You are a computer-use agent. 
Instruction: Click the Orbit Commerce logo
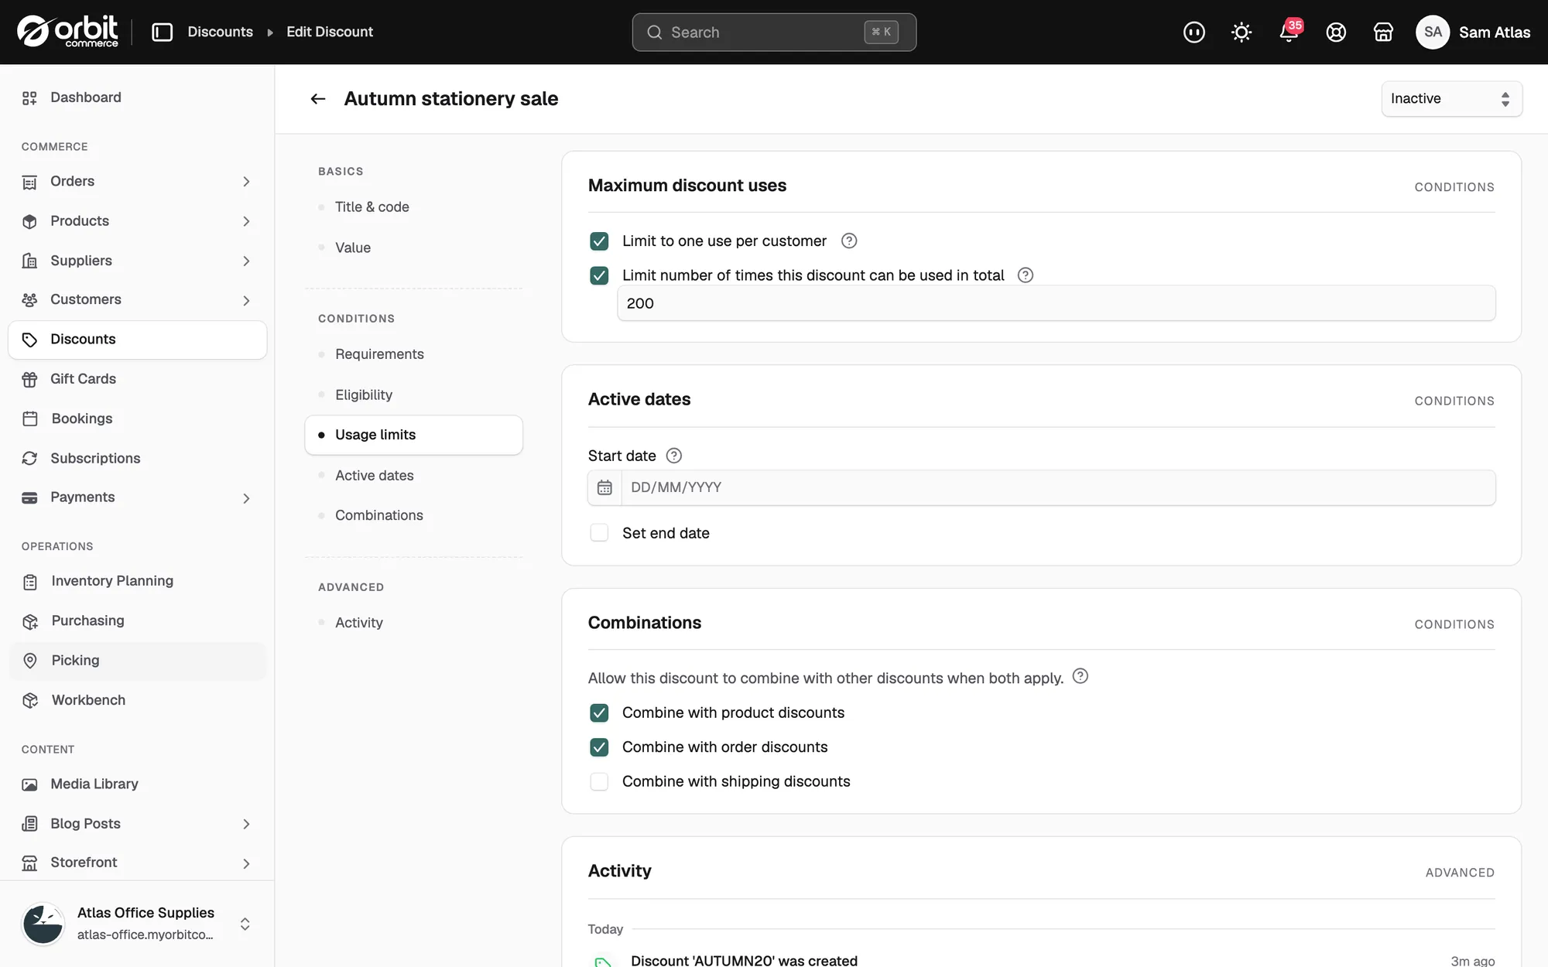pos(68,32)
